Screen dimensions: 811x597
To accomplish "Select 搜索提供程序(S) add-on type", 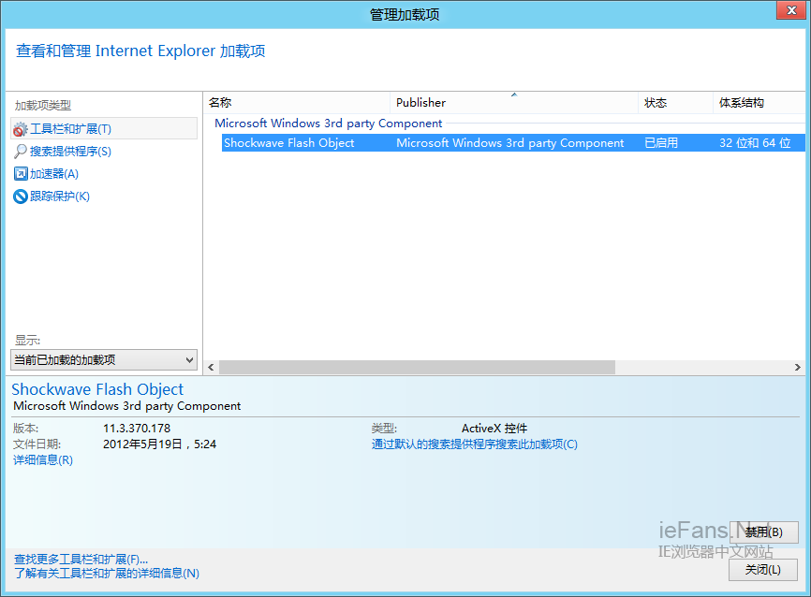I will tap(70, 152).
